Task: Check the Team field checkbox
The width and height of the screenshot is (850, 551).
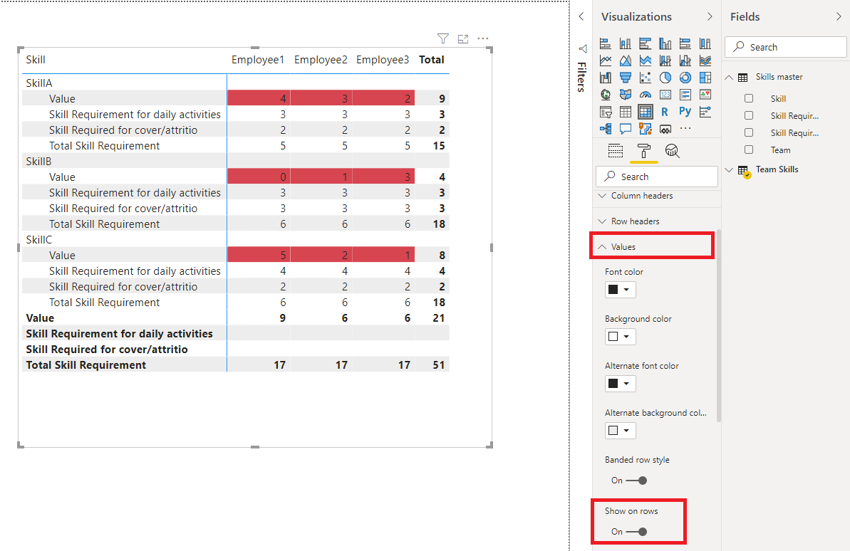Action: 749,149
